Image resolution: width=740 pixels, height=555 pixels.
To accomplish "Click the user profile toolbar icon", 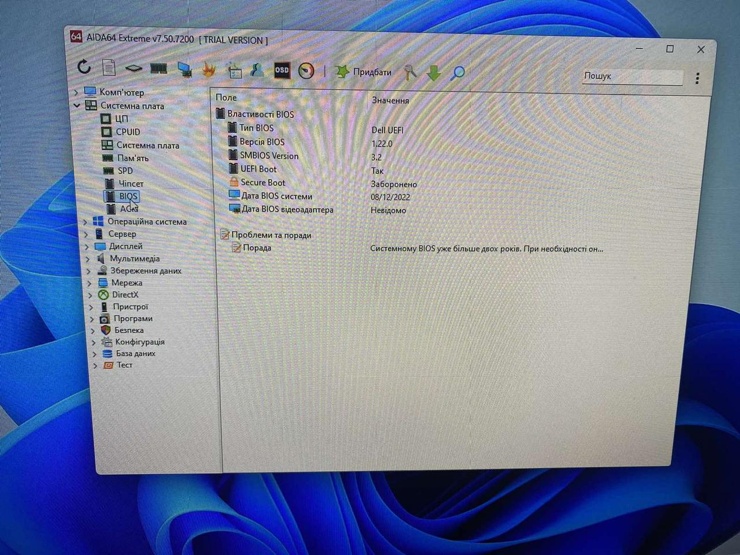I will click(x=257, y=71).
